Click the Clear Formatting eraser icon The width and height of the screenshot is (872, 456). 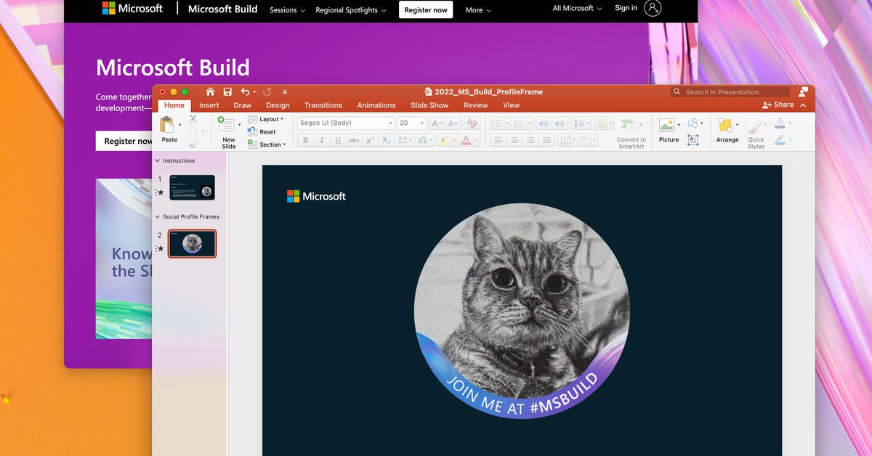click(x=472, y=123)
